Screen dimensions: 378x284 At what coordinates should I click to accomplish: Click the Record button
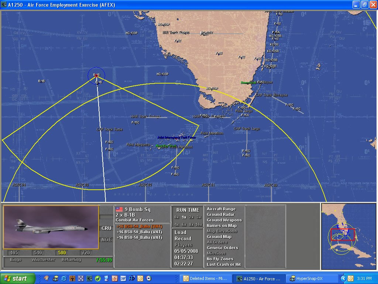(x=183, y=239)
